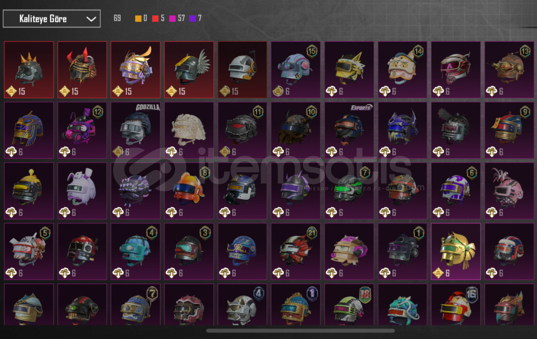The width and height of the screenshot is (537, 339).
Task: Select the orange goldfish helmet numbered 8
Action: coord(189,191)
